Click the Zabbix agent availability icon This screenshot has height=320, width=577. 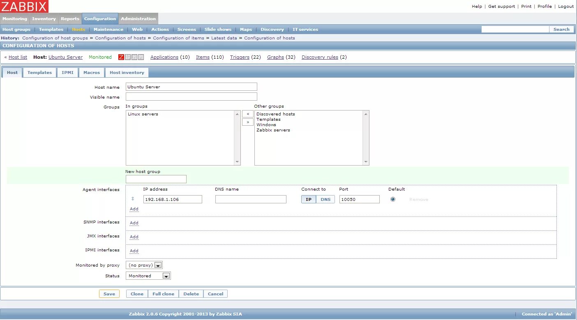(x=121, y=57)
